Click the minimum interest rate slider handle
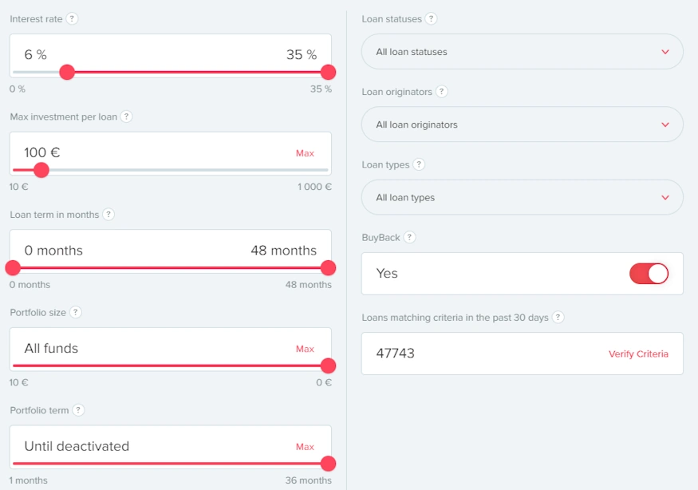 67,73
